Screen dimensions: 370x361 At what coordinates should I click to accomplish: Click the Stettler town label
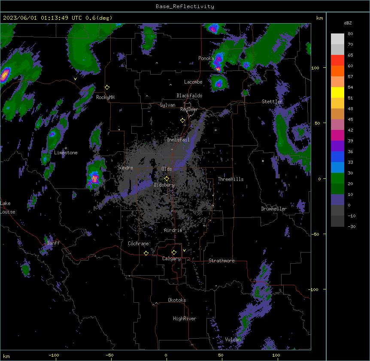tap(272, 102)
